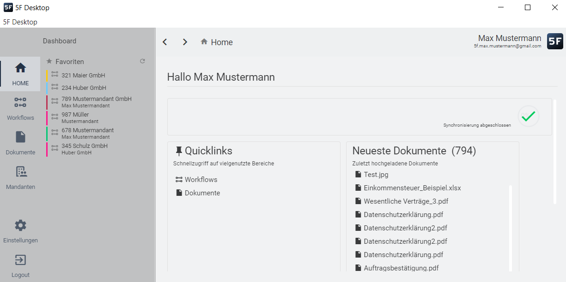The height and width of the screenshot is (282, 566).
Task: Click workflow icon of 234 Huber GmbH
Action: (55, 86)
